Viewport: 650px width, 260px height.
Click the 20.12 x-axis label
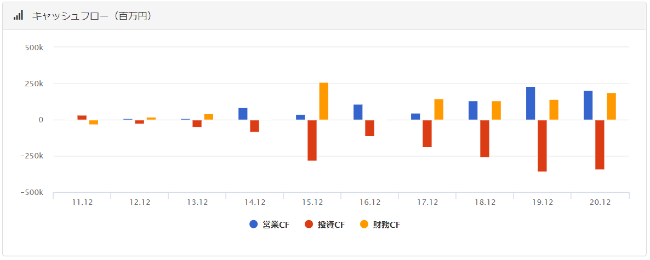pyautogui.click(x=601, y=203)
